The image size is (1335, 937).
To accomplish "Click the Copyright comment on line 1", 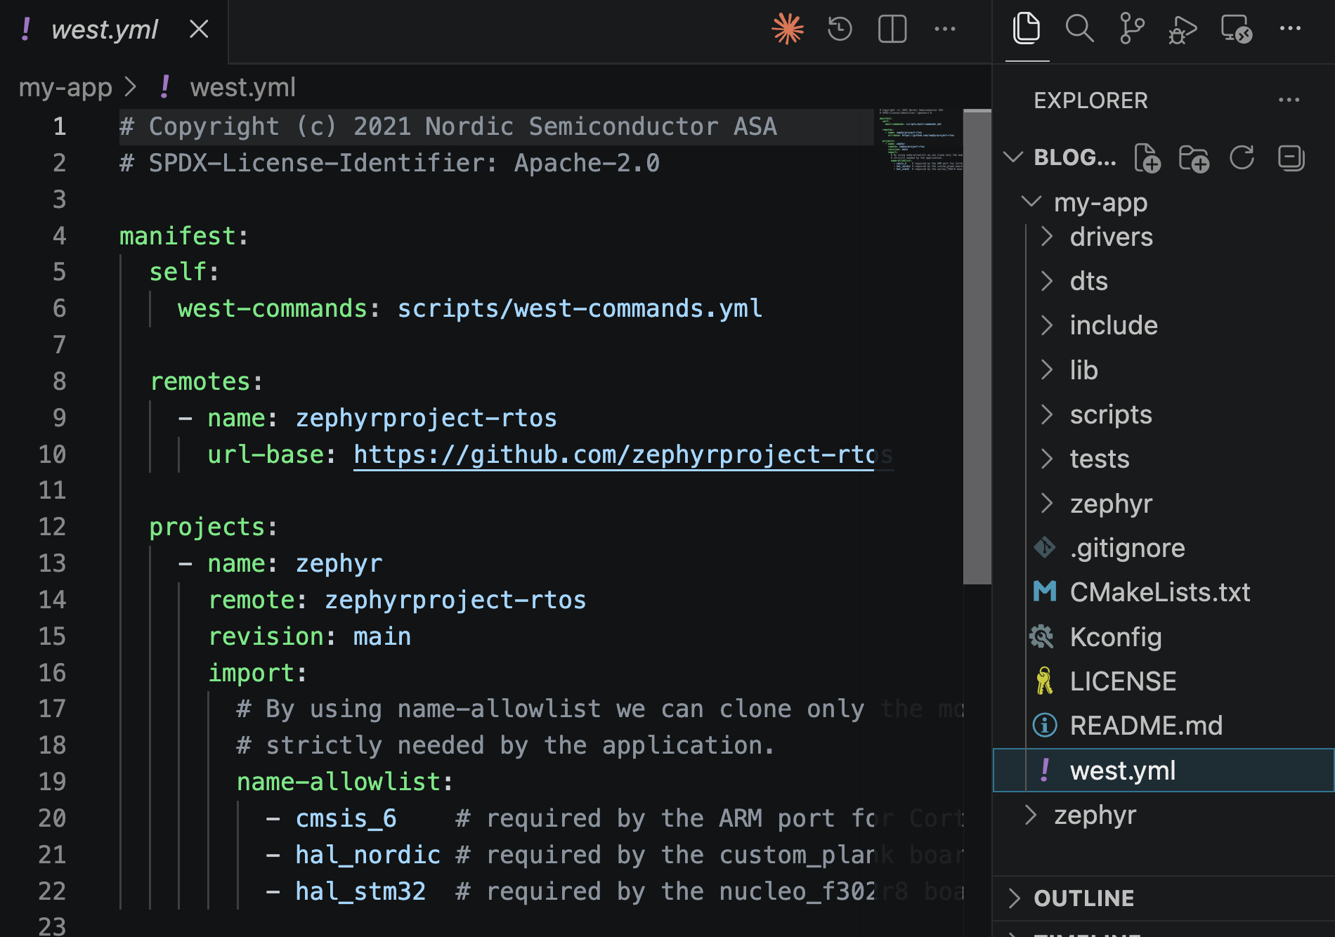I will tap(448, 126).
